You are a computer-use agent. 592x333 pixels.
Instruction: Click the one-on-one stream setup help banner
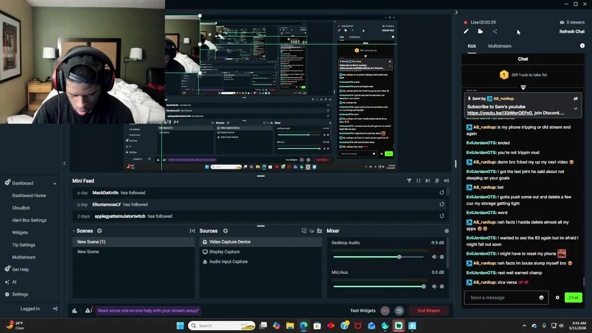tap(148, 311)
